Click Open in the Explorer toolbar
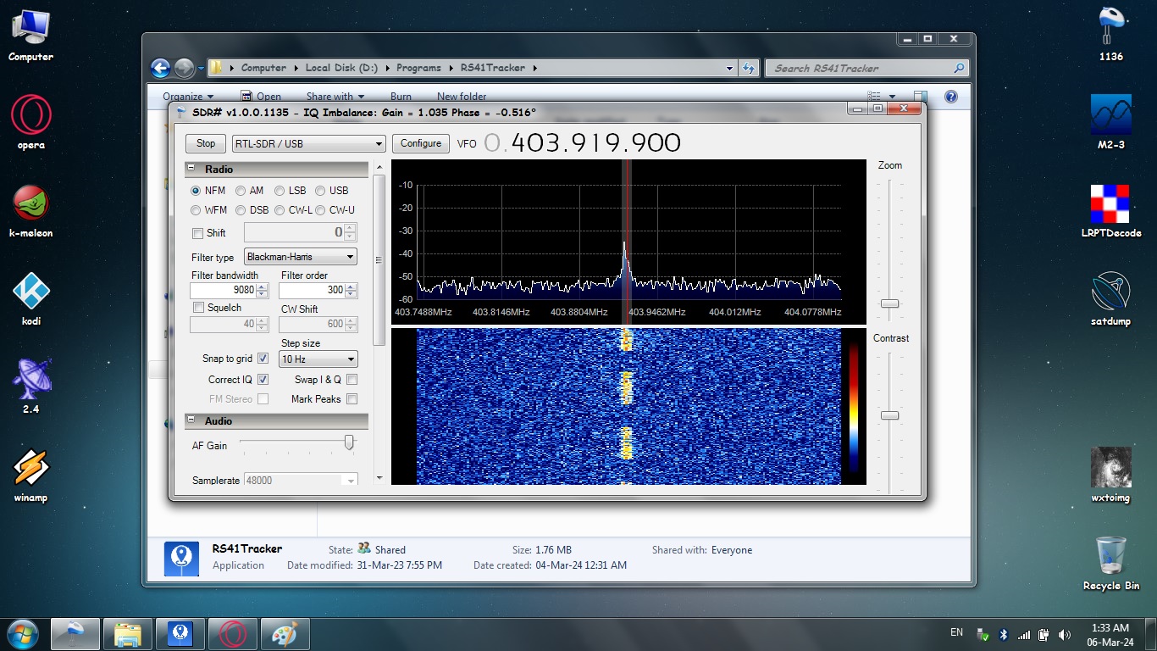The width and height of the screenshot is (1157, 651). click(261, 97)
